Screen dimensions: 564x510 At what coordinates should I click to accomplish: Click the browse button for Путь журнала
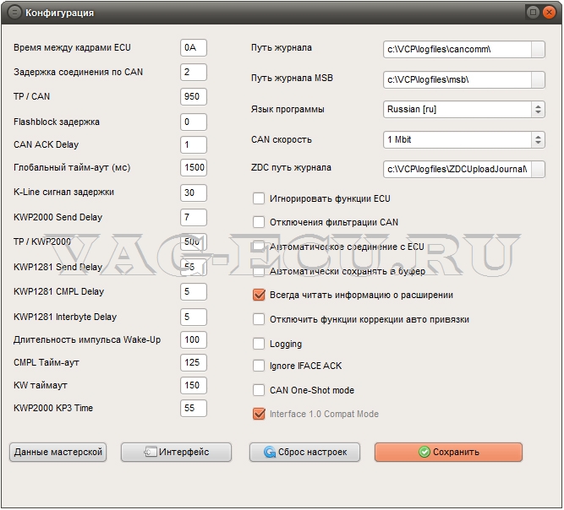coord(538,49)
